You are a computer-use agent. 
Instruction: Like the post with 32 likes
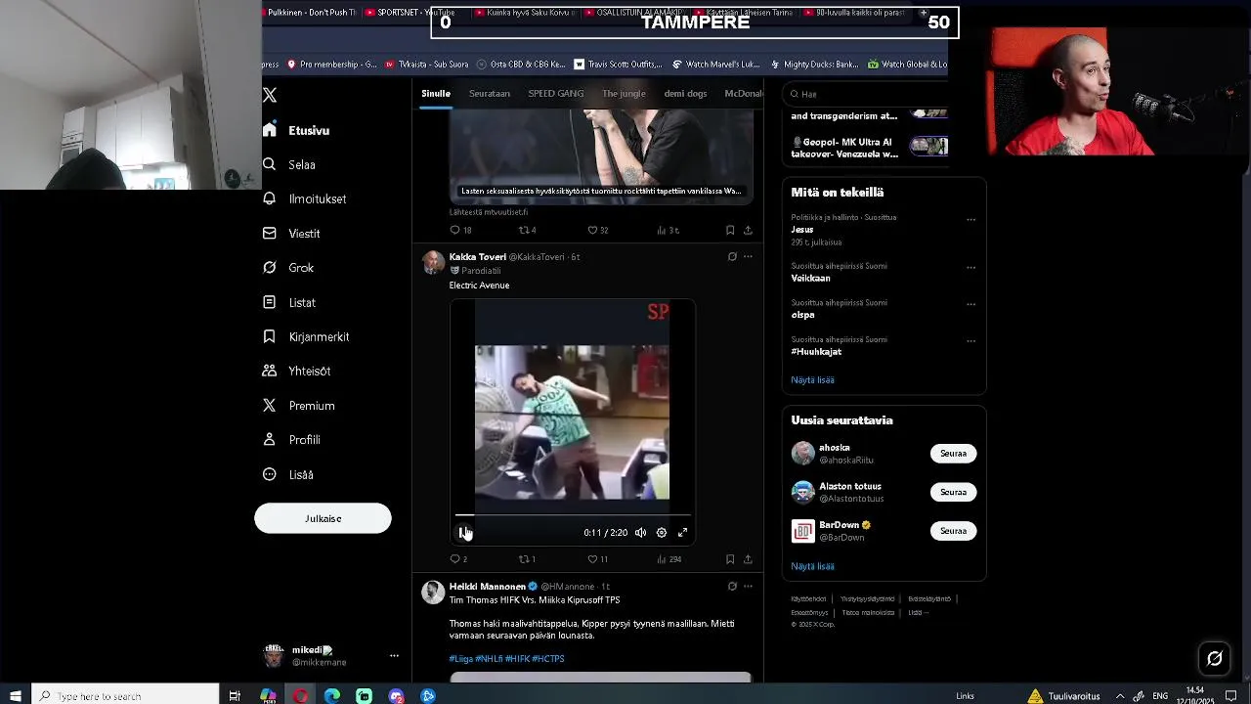[x=592, y=230]
